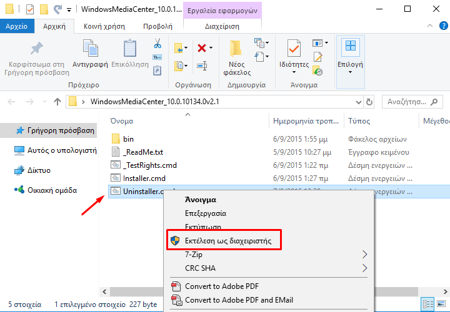
Task: Click the Ιδιότητες checkmark icon
Action: click(x=294, y=48)
